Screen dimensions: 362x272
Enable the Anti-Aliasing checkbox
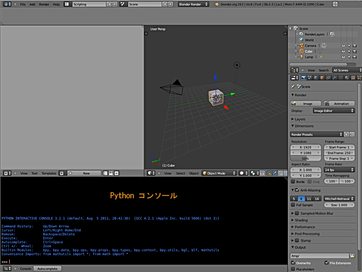[297, 190]
